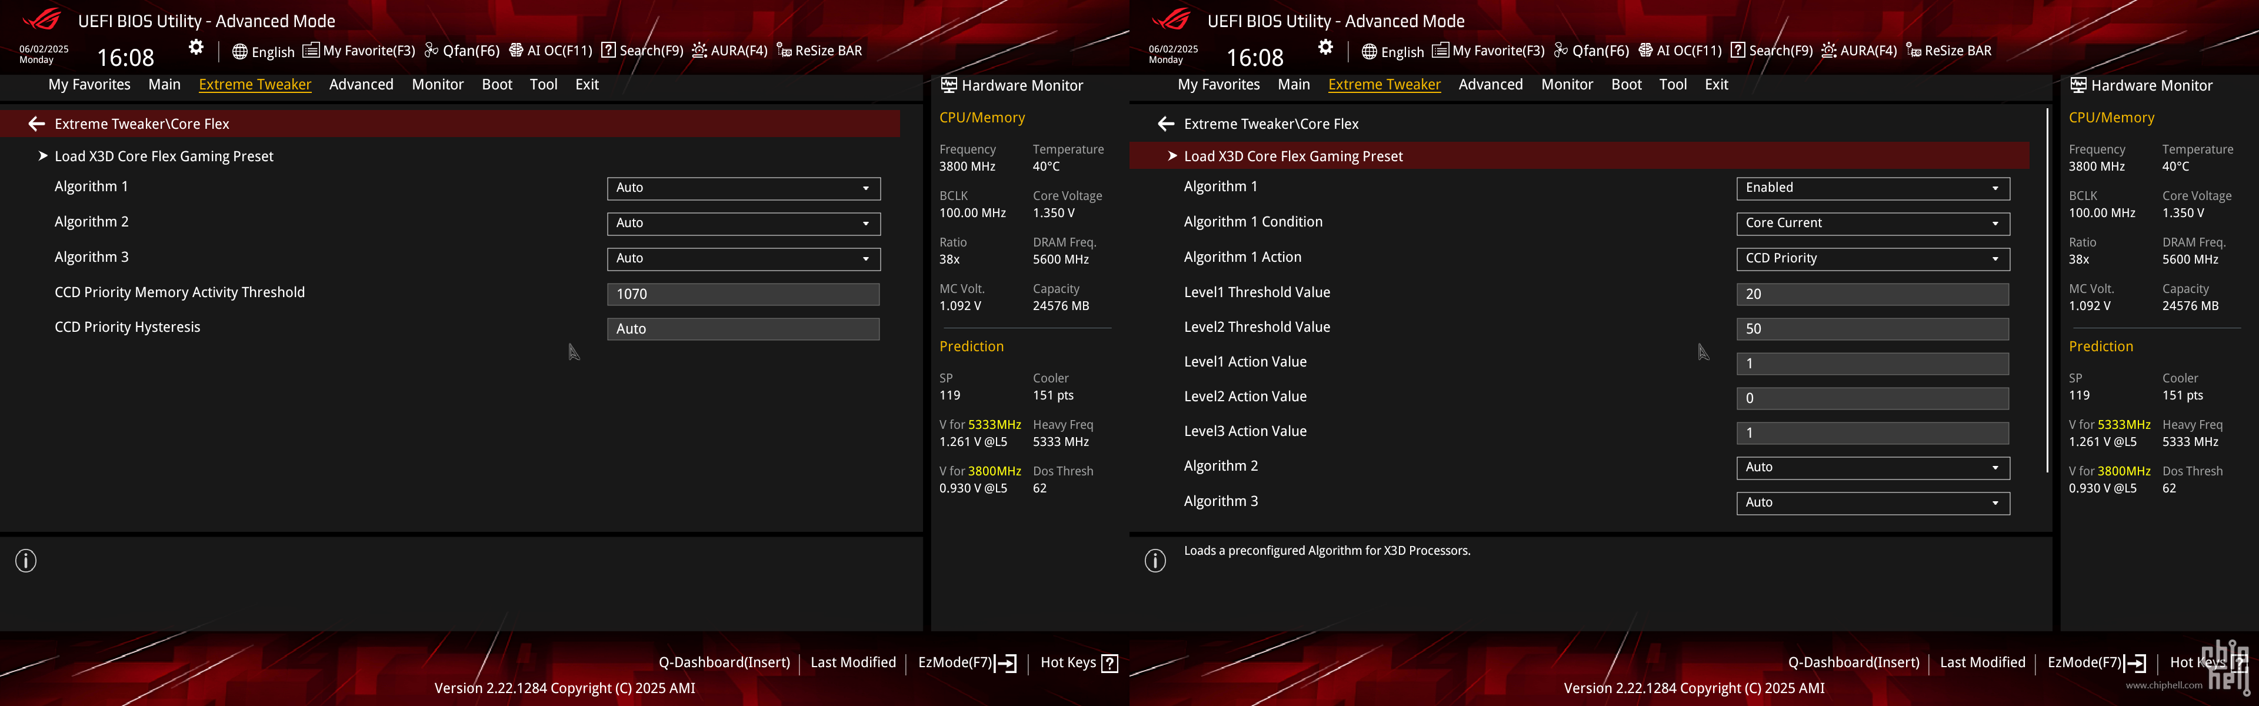Click CCD Priority Hysteresis Auto field

(x=743, y=329)
